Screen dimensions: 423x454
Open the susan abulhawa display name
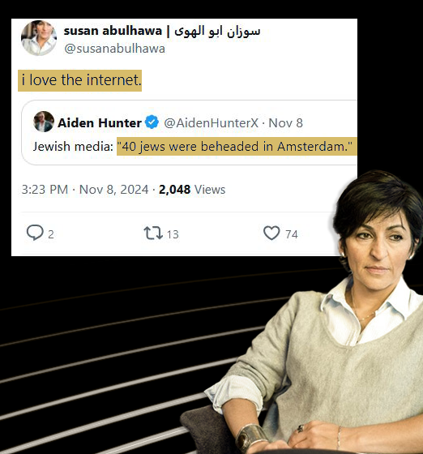[162, 31]
